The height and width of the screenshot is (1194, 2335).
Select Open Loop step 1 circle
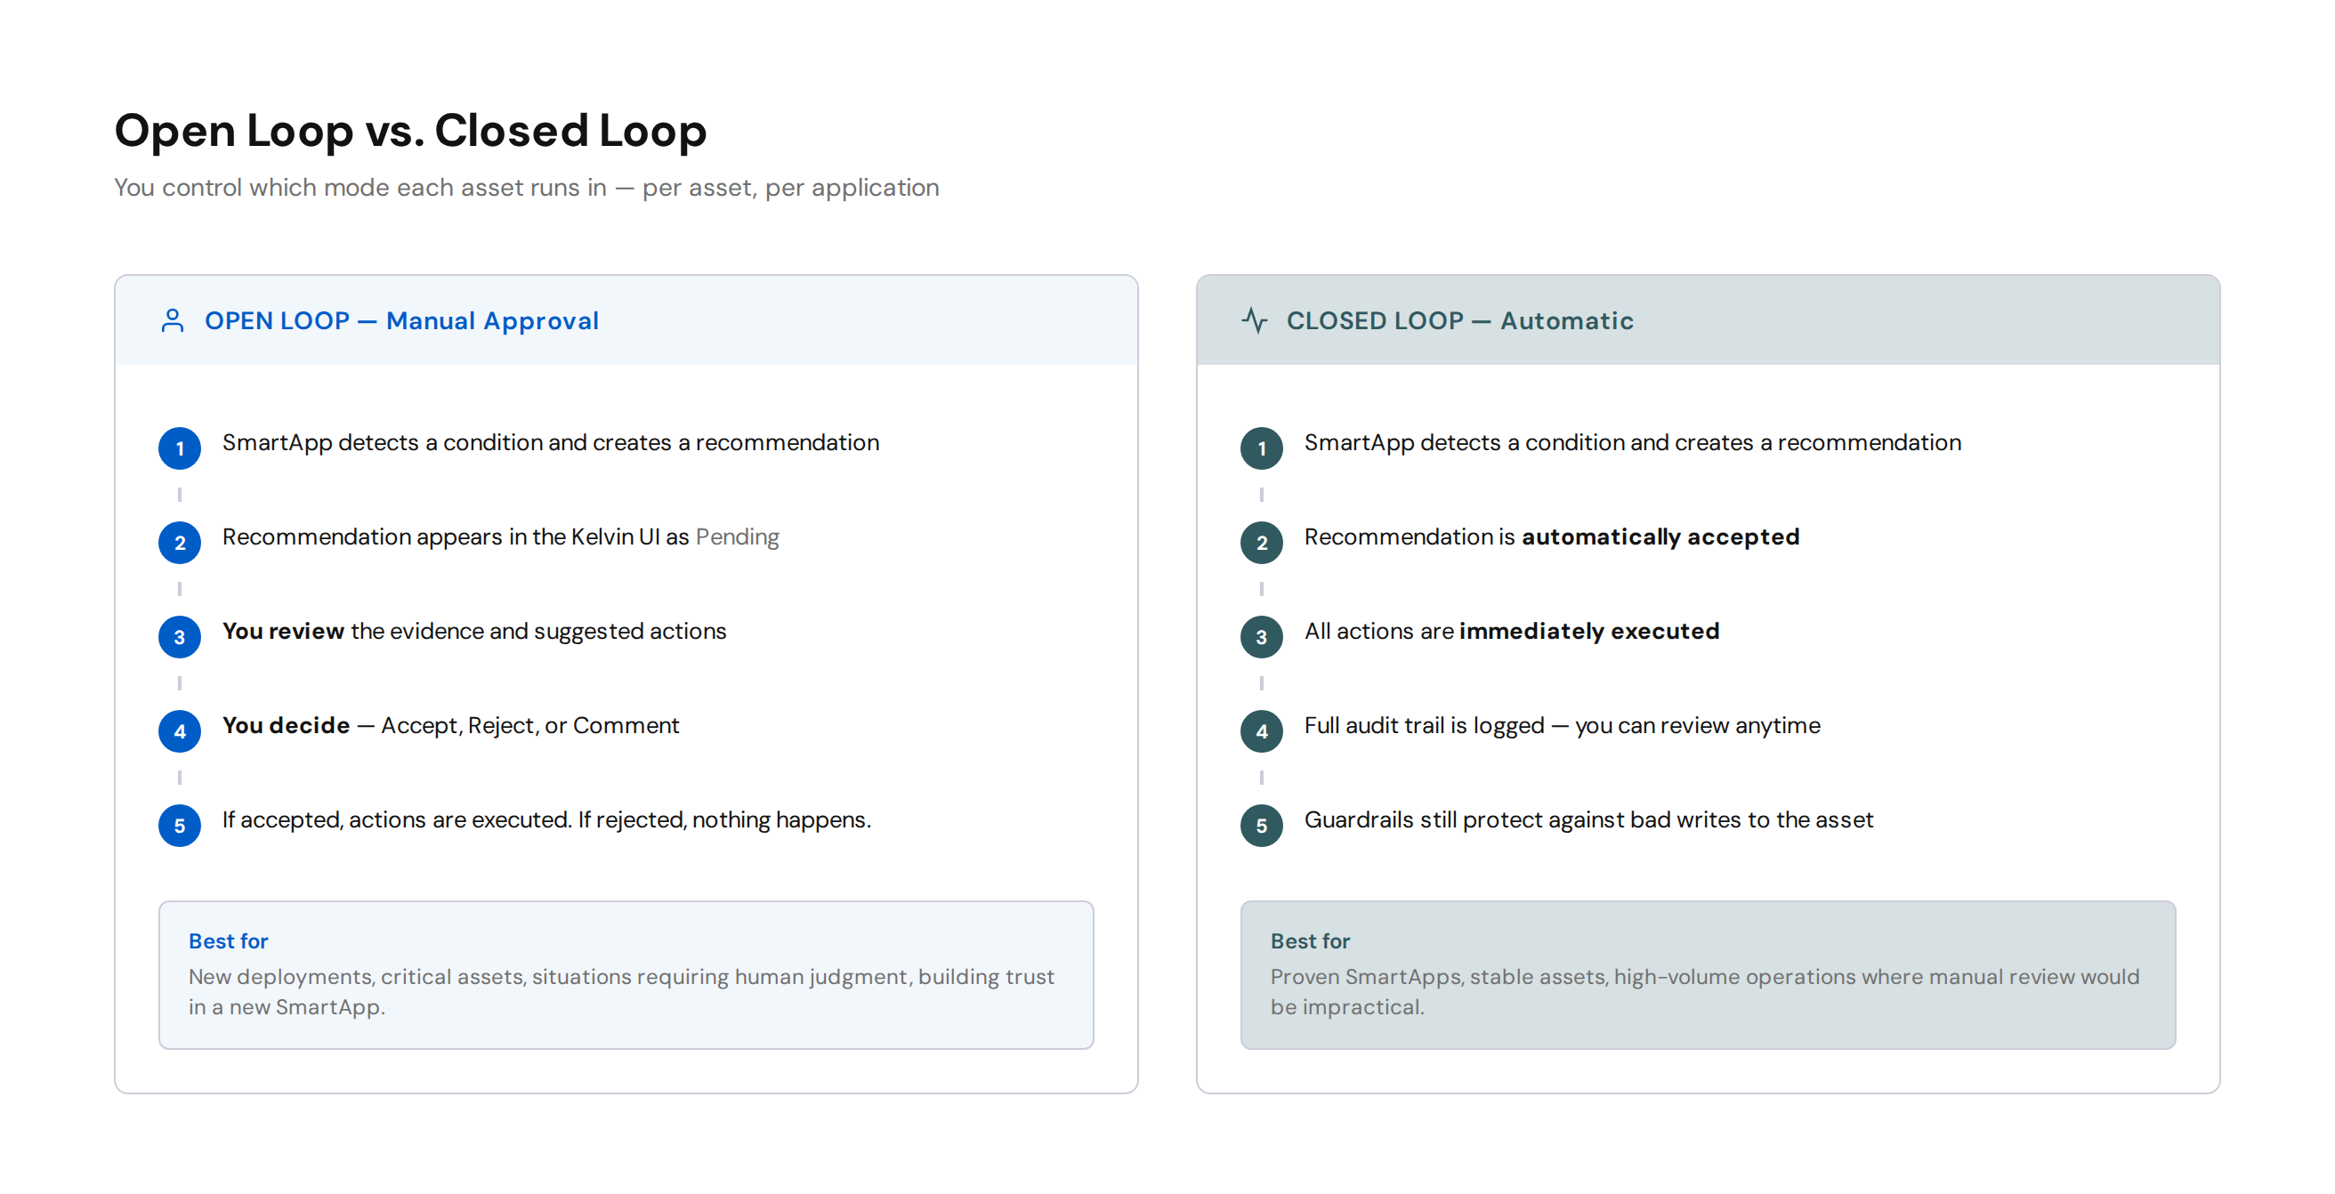click(x=180, y=448)
